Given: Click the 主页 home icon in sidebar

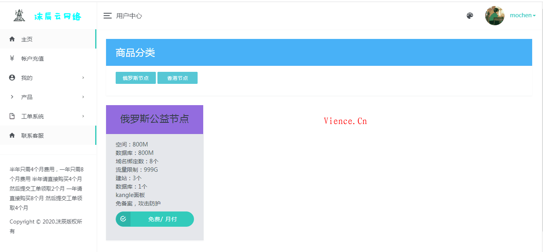Looking at the screenshot, I should click(x=12, y=39).
